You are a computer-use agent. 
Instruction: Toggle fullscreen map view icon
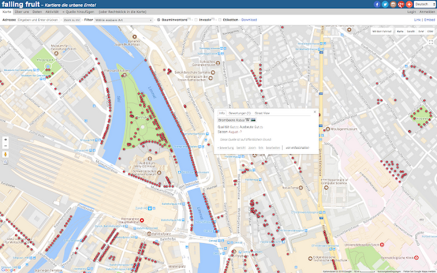coord(431,42)
